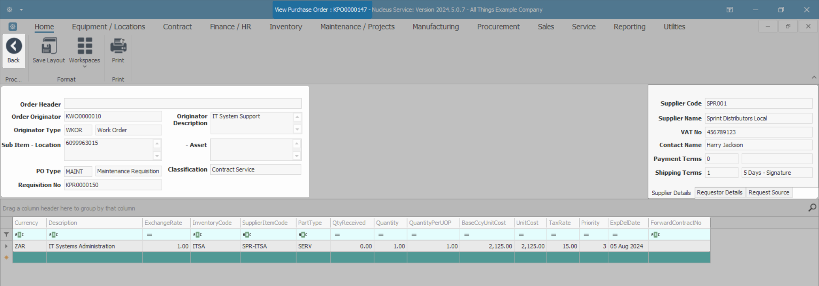Open the SupplierItemCode filter operator icon
The width and height of the screenshot is (819, 286).
(x=247, y=234)
